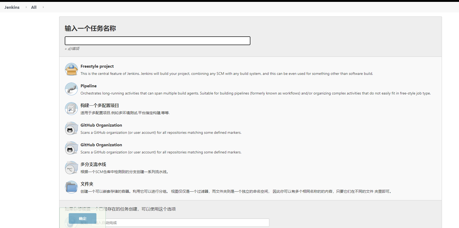Click the 根据一个SCM仓库 description line
Screen dimensions: 459x228
[x=124, y=172]
